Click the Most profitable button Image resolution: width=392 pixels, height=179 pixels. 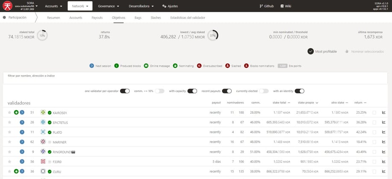click(x=322, y=51)
